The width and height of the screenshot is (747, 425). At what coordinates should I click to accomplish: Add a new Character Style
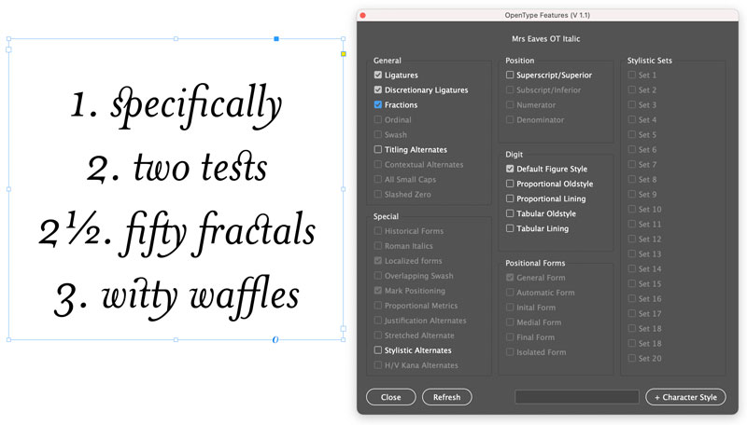tap(685, 397)
